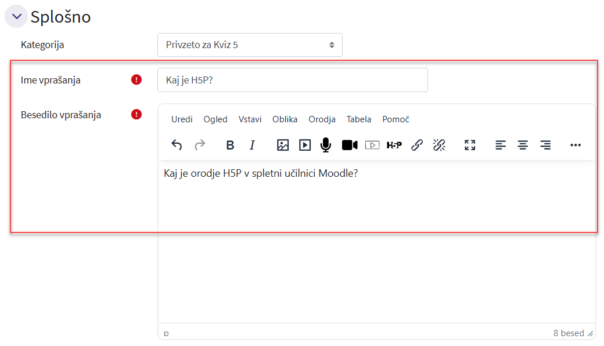Align text to the center
604x346 pixels.
pos(523,145)
